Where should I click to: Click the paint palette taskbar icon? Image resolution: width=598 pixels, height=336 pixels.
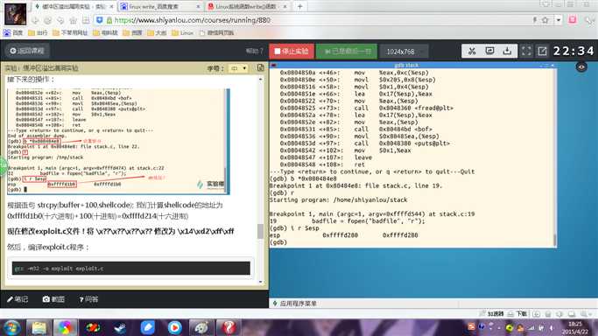201,327
